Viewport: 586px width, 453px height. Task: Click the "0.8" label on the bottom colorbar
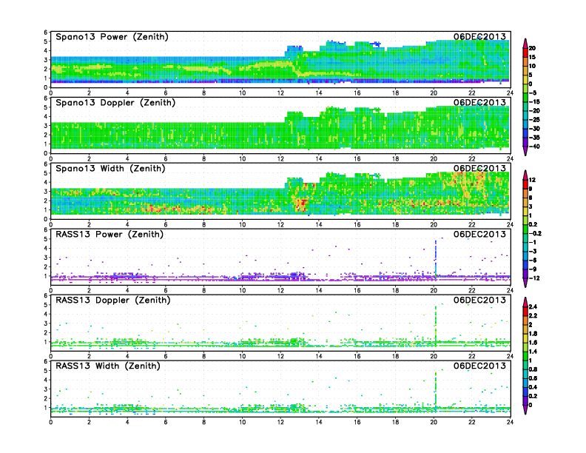[x=533, y=369]
